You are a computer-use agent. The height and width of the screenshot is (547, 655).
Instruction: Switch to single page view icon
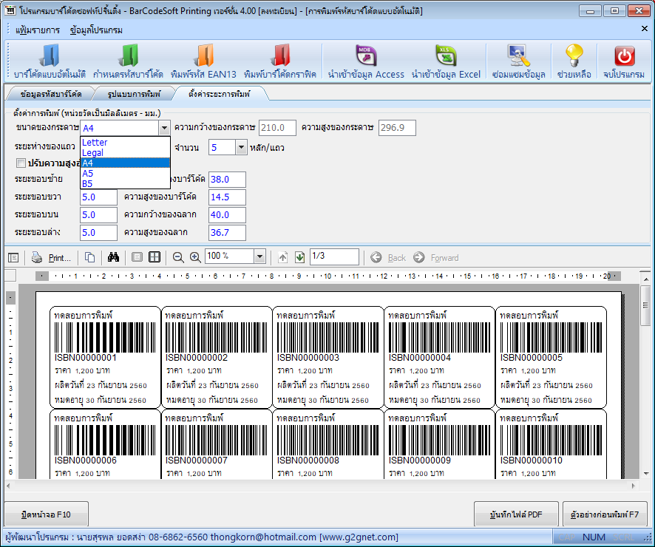pyautogui.click(x=137, y=257)
